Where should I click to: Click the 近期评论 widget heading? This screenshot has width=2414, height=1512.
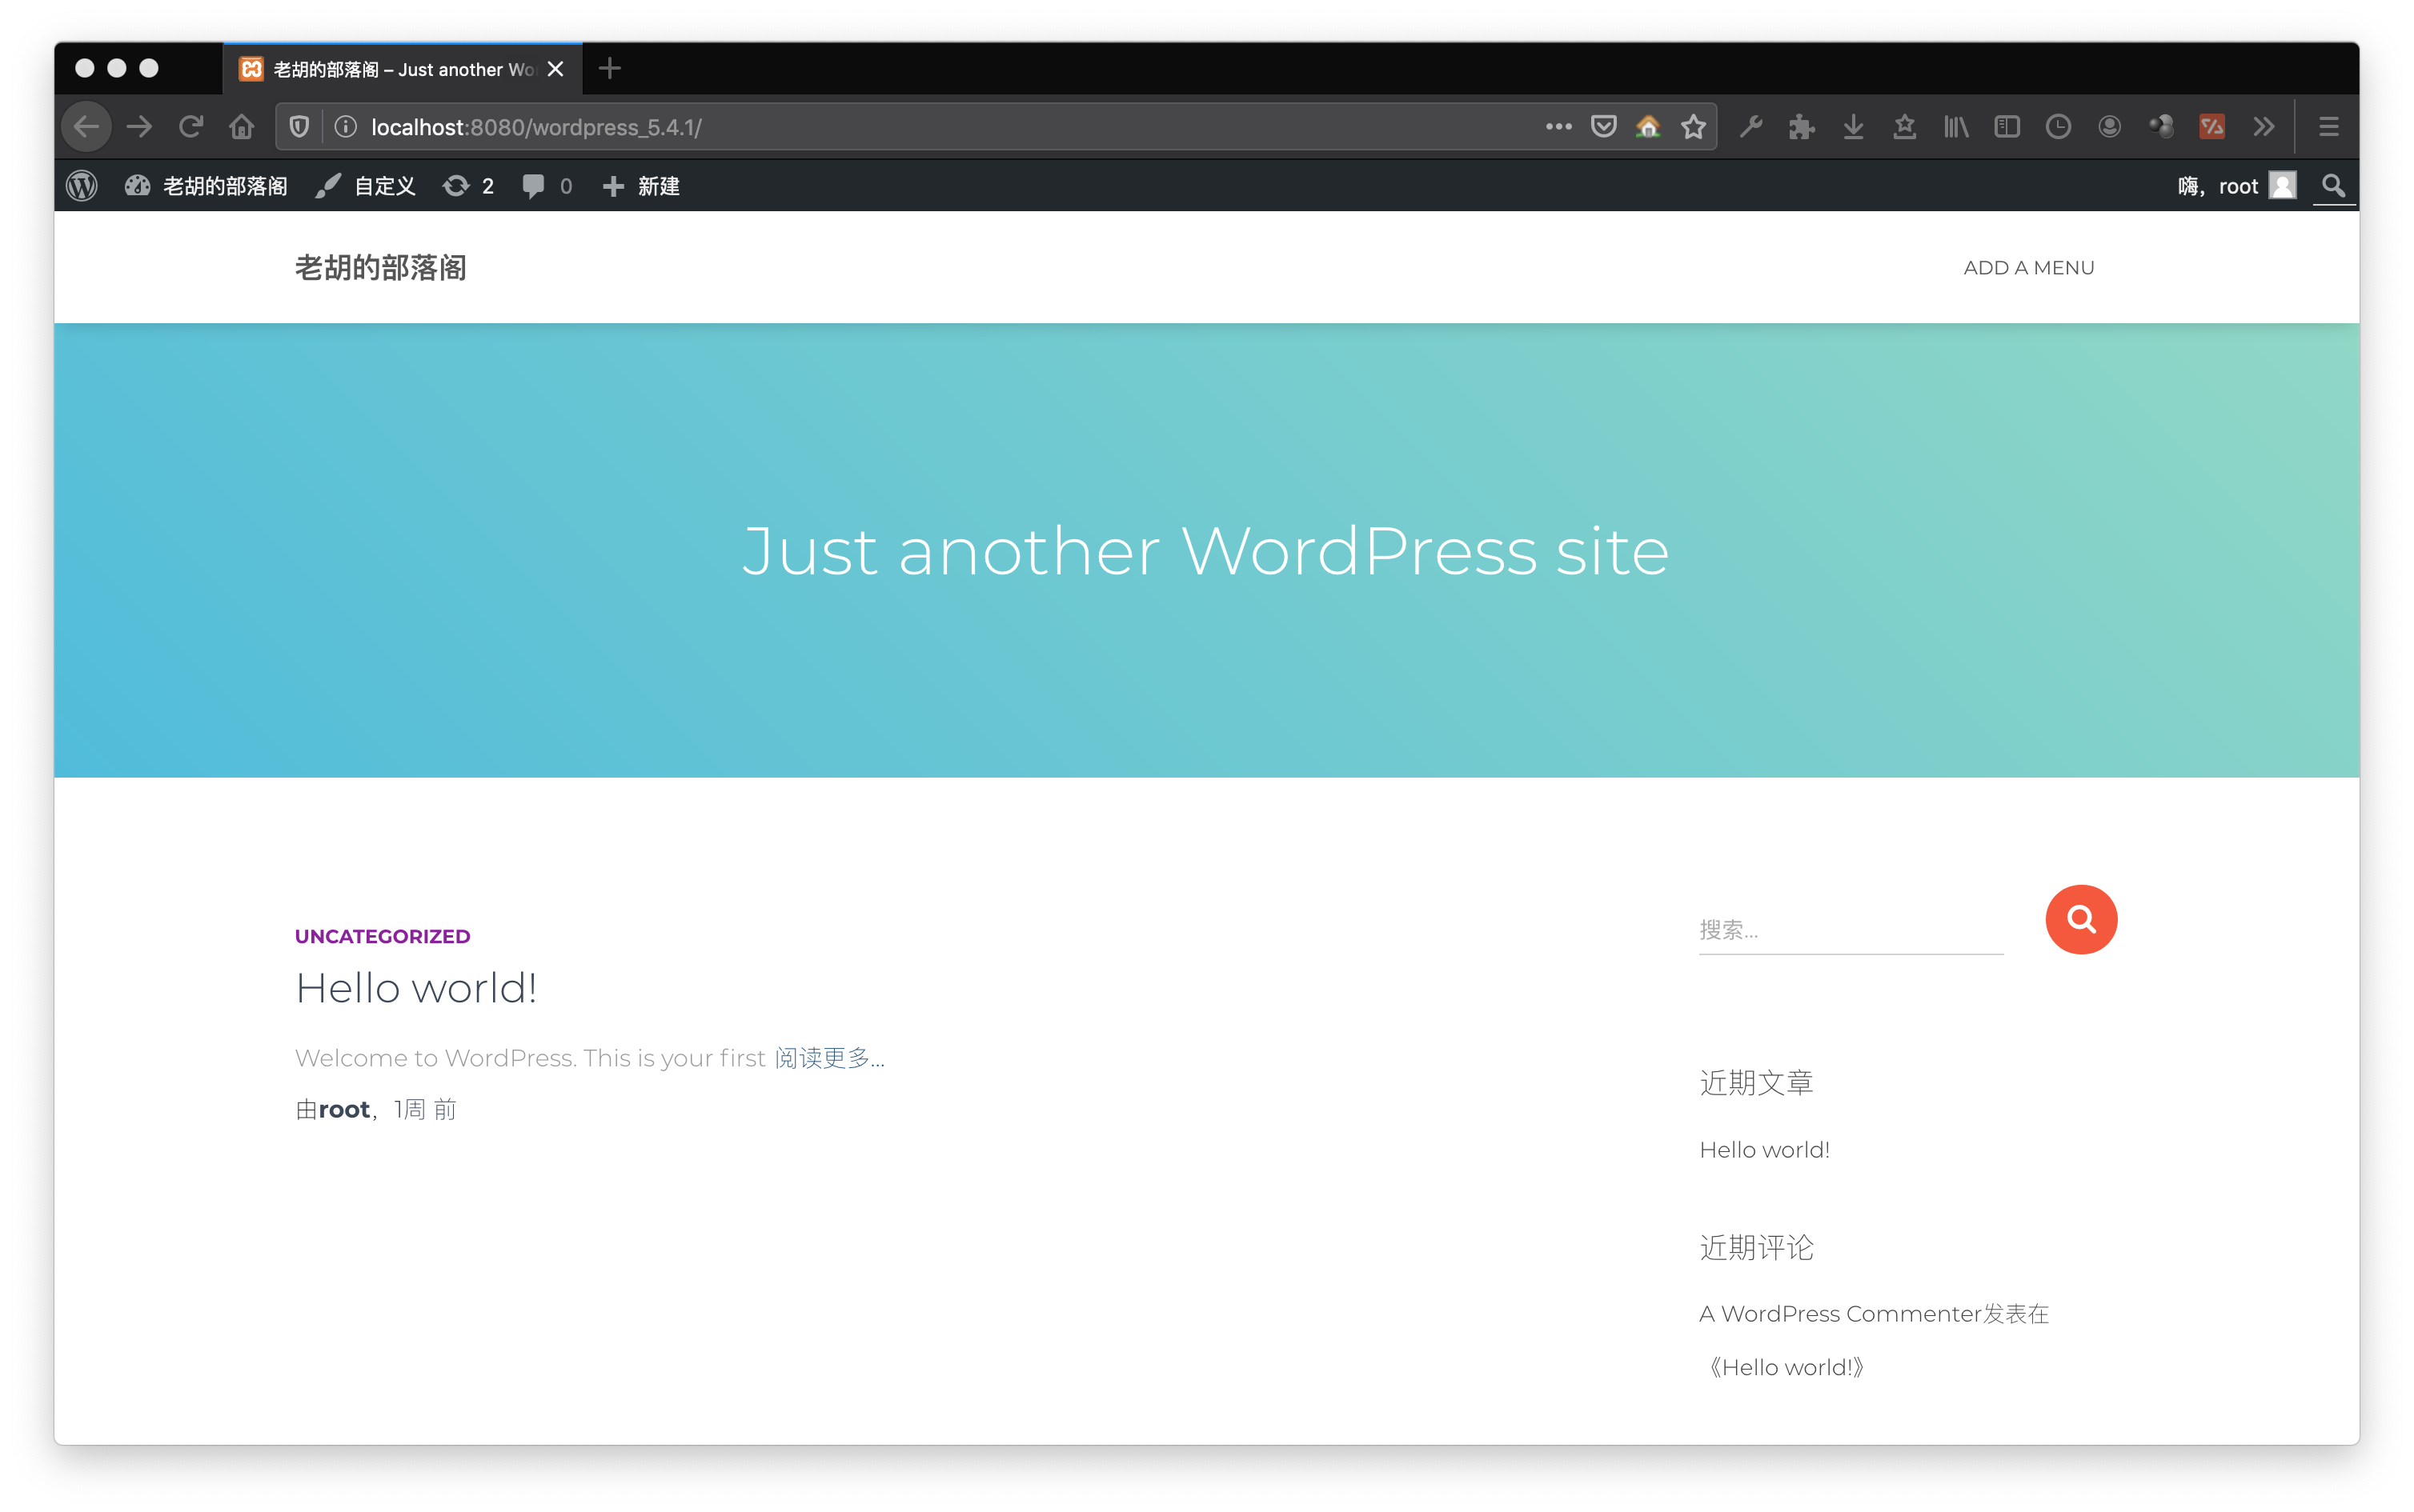tap(1756, 1248)
